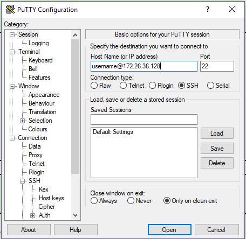Click the category tree scrollbar thumb
The height and width of the screenshot is (239, 246).
(76, 107)
